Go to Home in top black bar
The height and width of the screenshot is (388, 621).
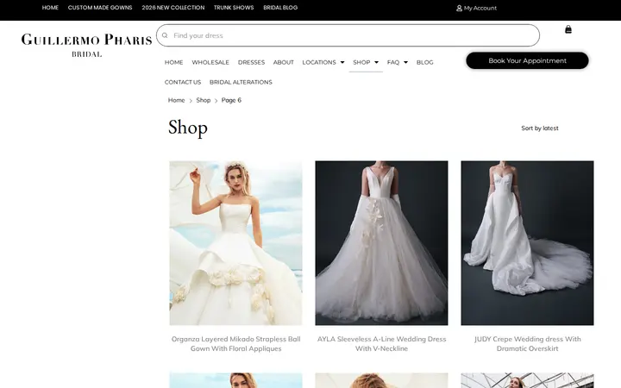pos(50,8)
